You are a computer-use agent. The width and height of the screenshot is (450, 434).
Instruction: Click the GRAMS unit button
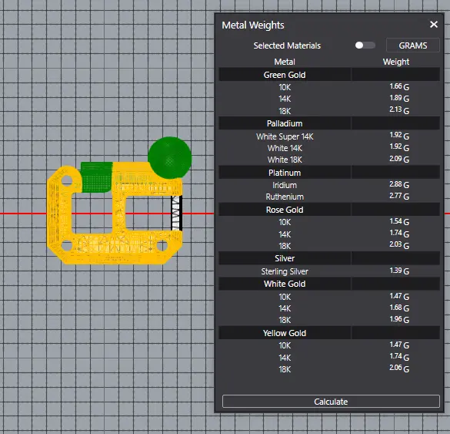(x=412, y=45)
